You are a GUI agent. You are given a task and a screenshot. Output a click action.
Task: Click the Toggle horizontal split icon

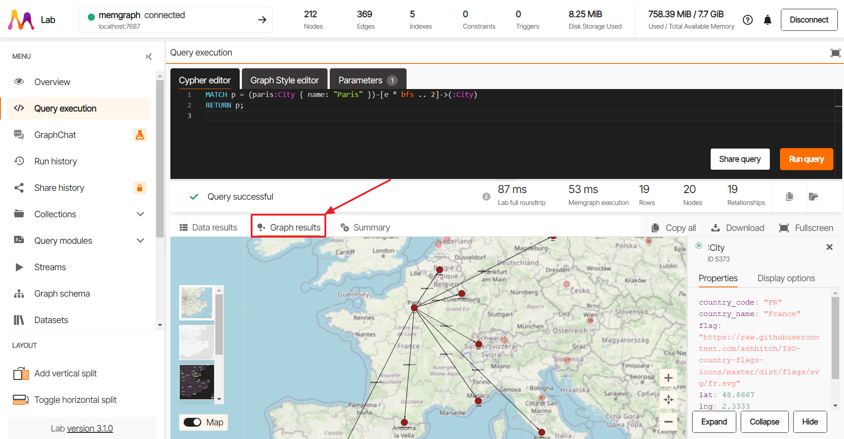pos(21,400)
